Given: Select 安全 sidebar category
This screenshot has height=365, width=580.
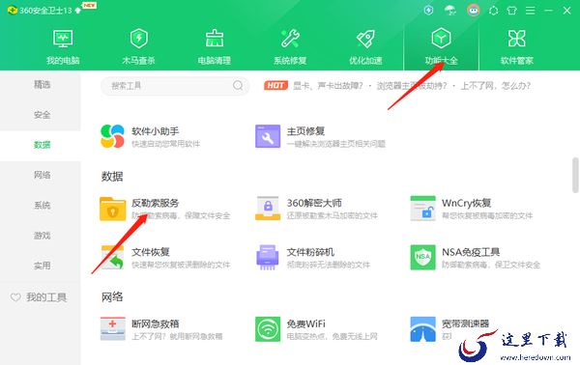Looking at the screenshot, I should coord(42,115).
